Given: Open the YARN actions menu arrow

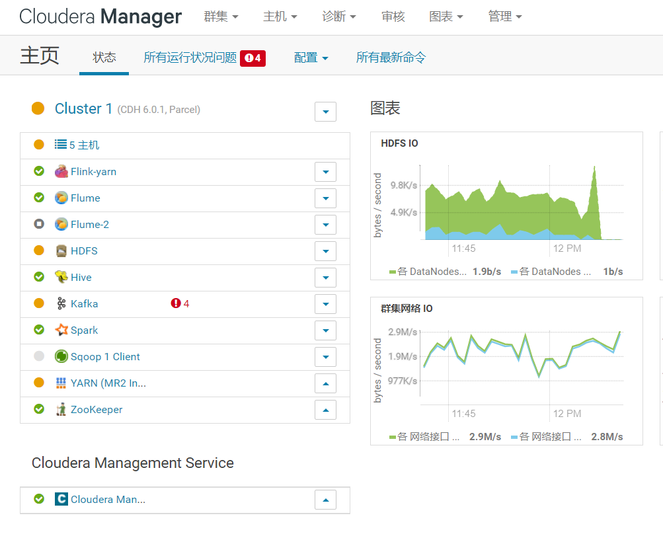Looking at the screenshot, I should 326,383.
